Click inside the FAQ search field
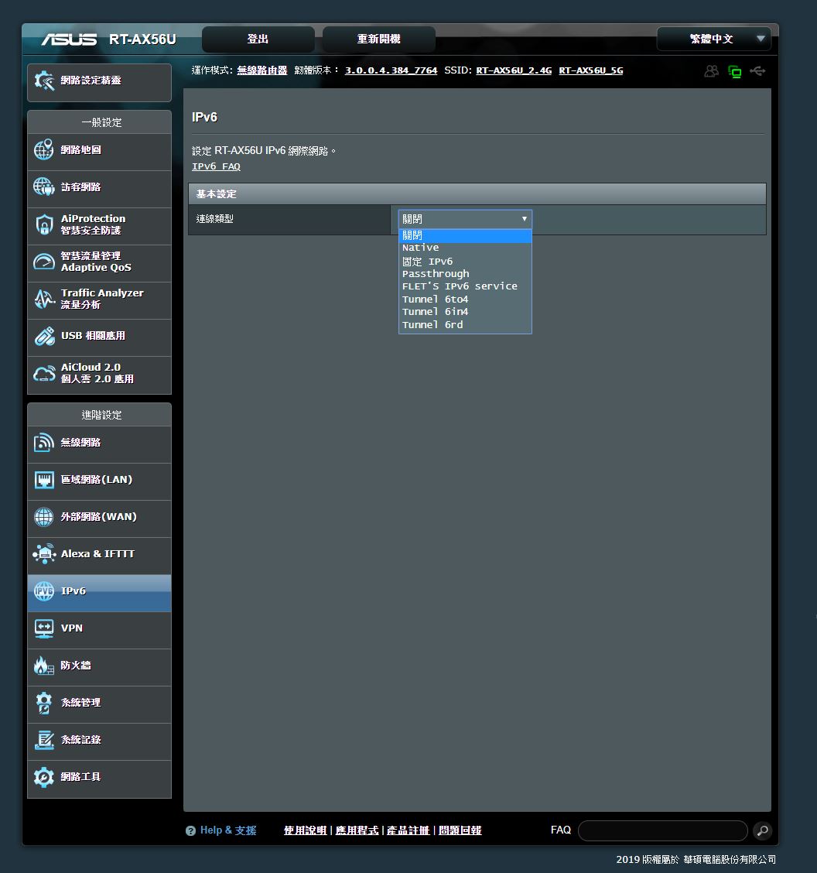 (x=663, y=830)
